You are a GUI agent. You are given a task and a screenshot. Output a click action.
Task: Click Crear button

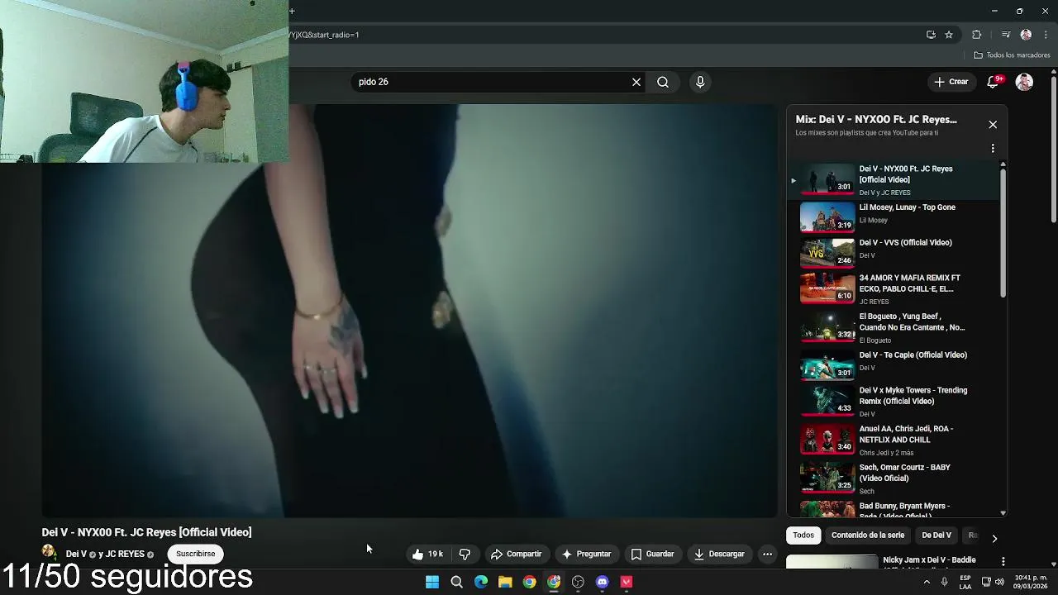click(951, 82)
